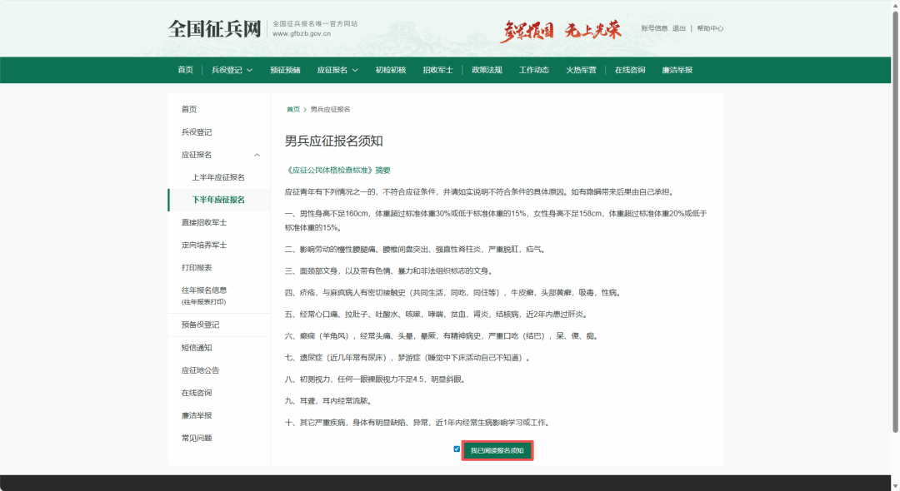Open 政策法规 in the top navigation bar
900x491 pixels.
(487, 70)
